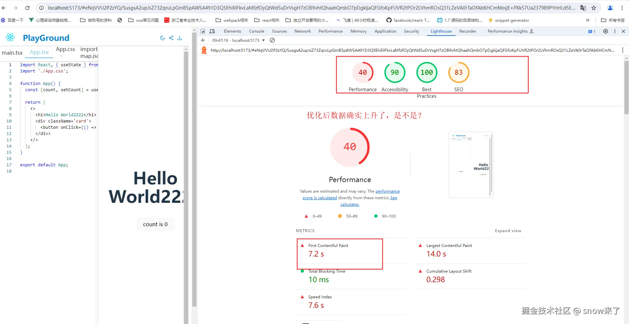Toggle the metrics Expand view
The height and width of the screenshot is (324, 629).
pyautogui.click(x=508, y=231)
